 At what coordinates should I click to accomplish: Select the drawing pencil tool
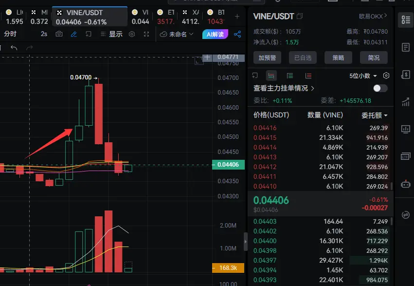(x=74, y=34)
